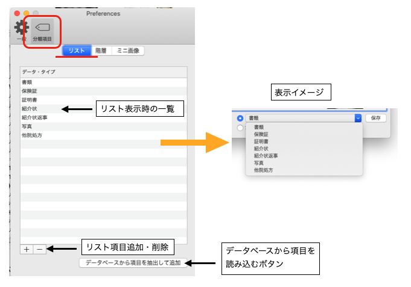
Task: Switch to the 階層 tab
Action: click(101, 51)
